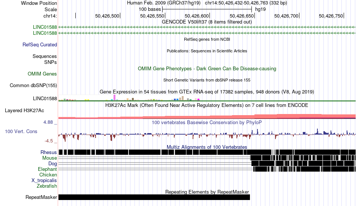Click the OMIM Genes track label
Viewport: 356px width, 206px height.
(x=42, y=74)
